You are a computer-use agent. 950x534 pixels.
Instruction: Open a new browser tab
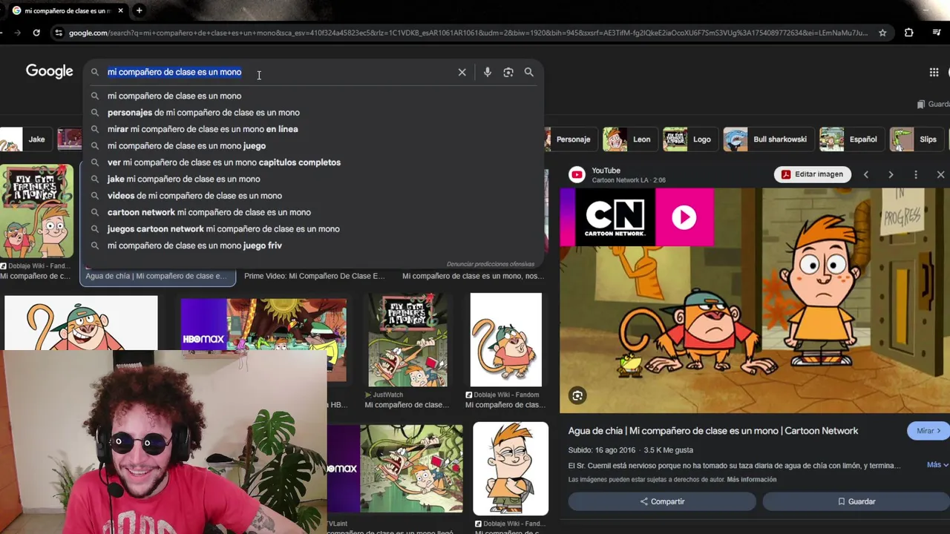point(139,10)
